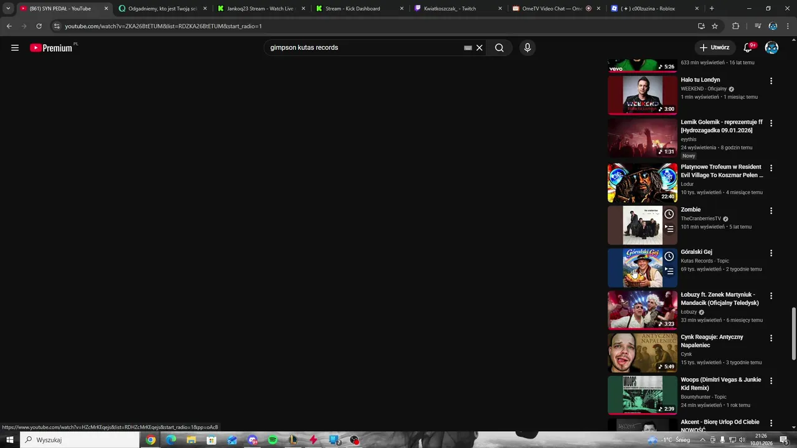Open Łobuzy ft. Zenek Martyniuk title
The height and width of the screenshot is (448, 797).
click(x=720, y=299)
